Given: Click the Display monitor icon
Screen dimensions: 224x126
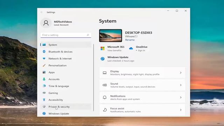Looking at the screenshot, I should [x=105, y=73].
